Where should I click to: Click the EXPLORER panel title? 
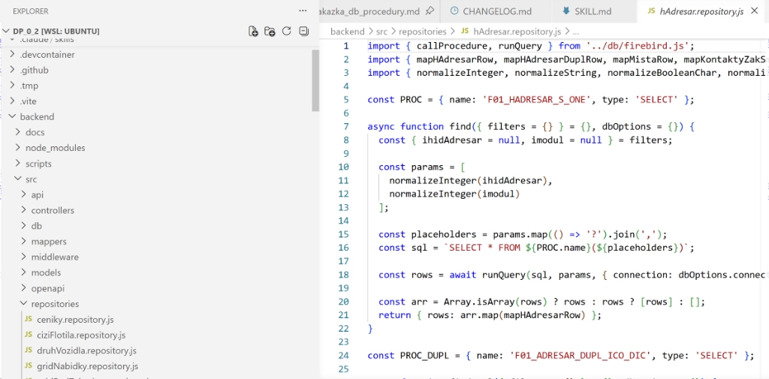point(30,11)
